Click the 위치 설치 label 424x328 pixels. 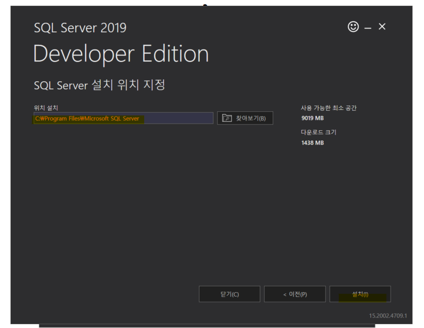[x=46, y=108]
